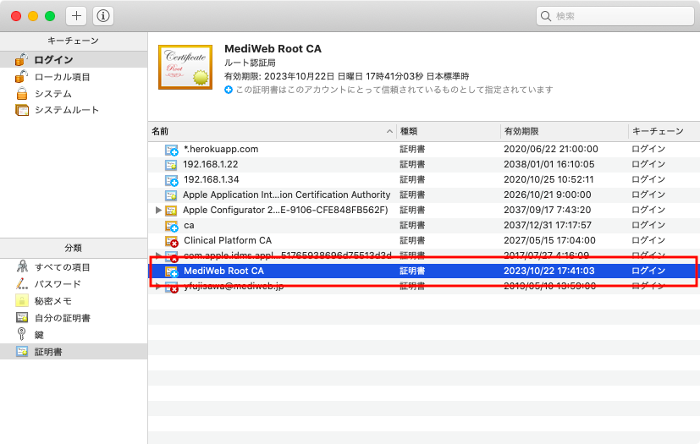Click the ログイン unlocked padlock icon
The height and width of the screenshot is (444, 700).
pyautogui.click(x=21, y=59)
